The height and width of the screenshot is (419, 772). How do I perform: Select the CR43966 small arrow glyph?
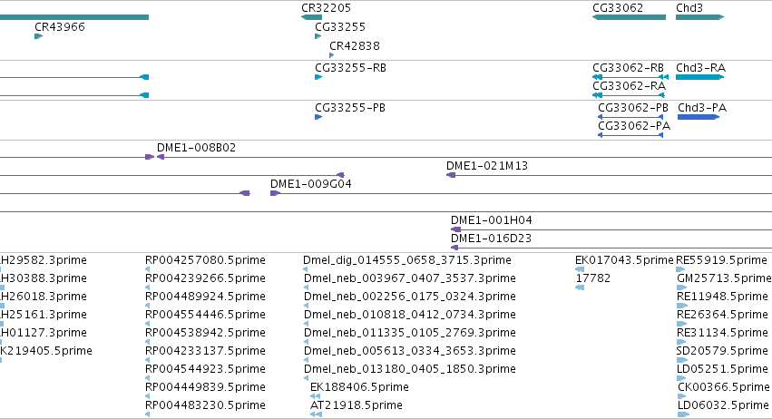click(x=39, y=36)
